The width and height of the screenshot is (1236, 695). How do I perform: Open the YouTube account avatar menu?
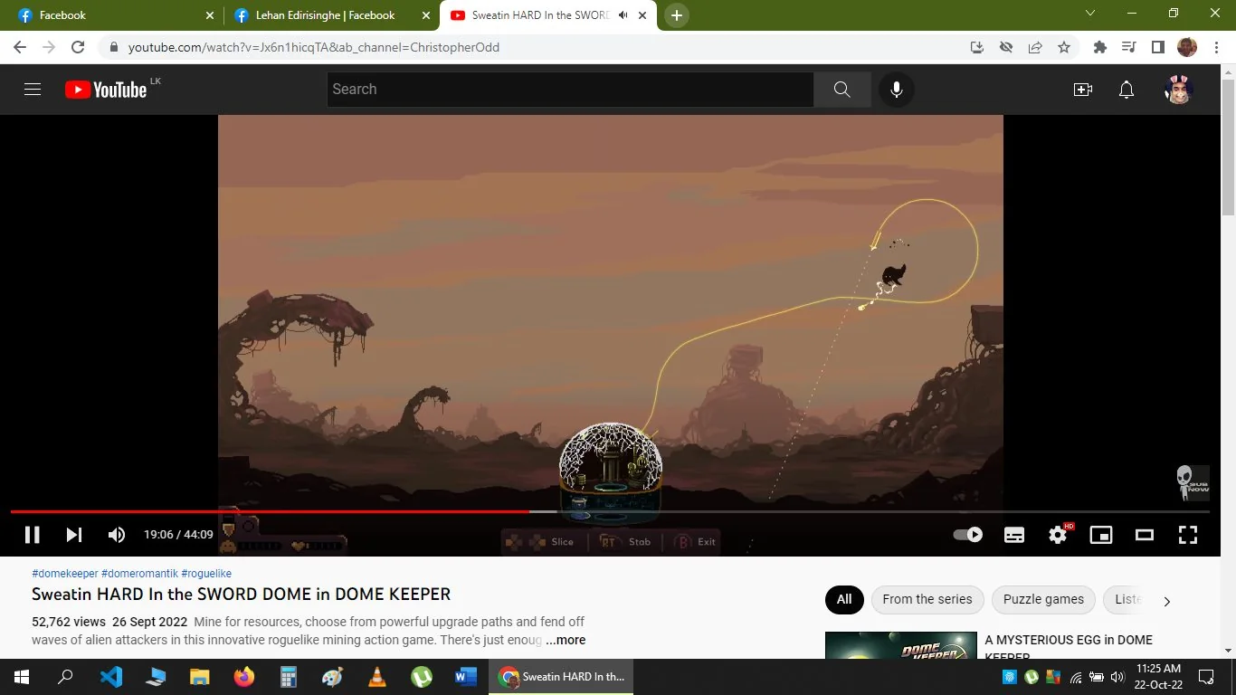[x=1178, y=90]
